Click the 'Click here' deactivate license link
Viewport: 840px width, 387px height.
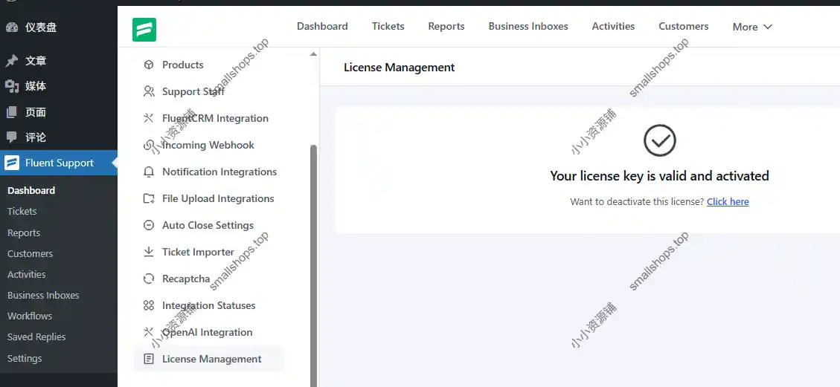tap(728, 201)
